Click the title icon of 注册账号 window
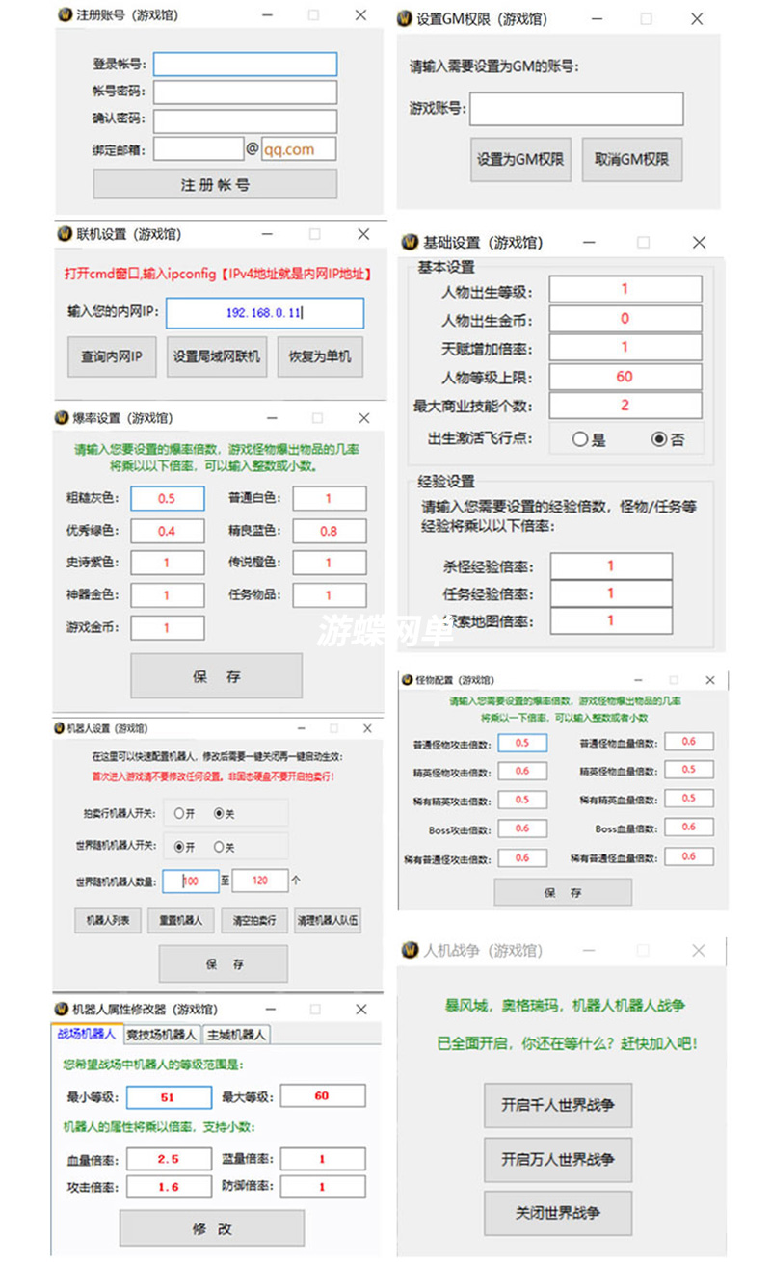The height and width of the screenshot is (1262, 771). coord(65,15)
